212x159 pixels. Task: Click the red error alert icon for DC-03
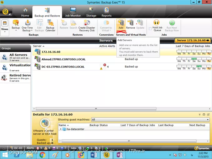click(x=105, y=65)
